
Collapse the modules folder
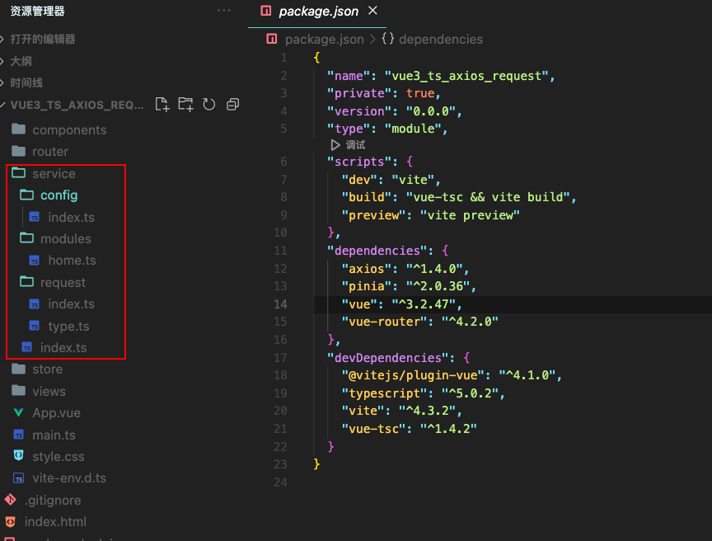pyautogui.click(x=65, y=239)
